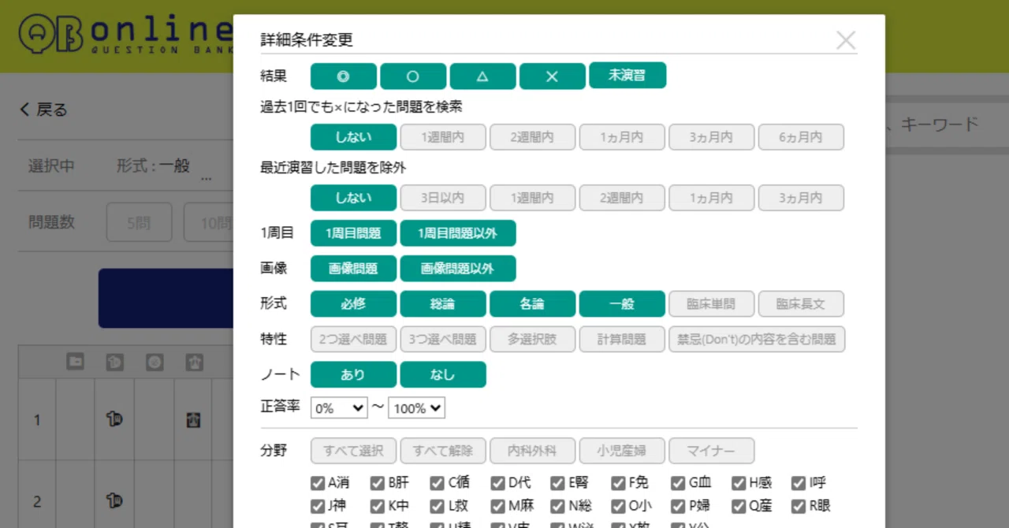The width and height of the screenshot is (1009, 528).
Task: Enable the 計算問題 characteristic
Action: point(622,340)
